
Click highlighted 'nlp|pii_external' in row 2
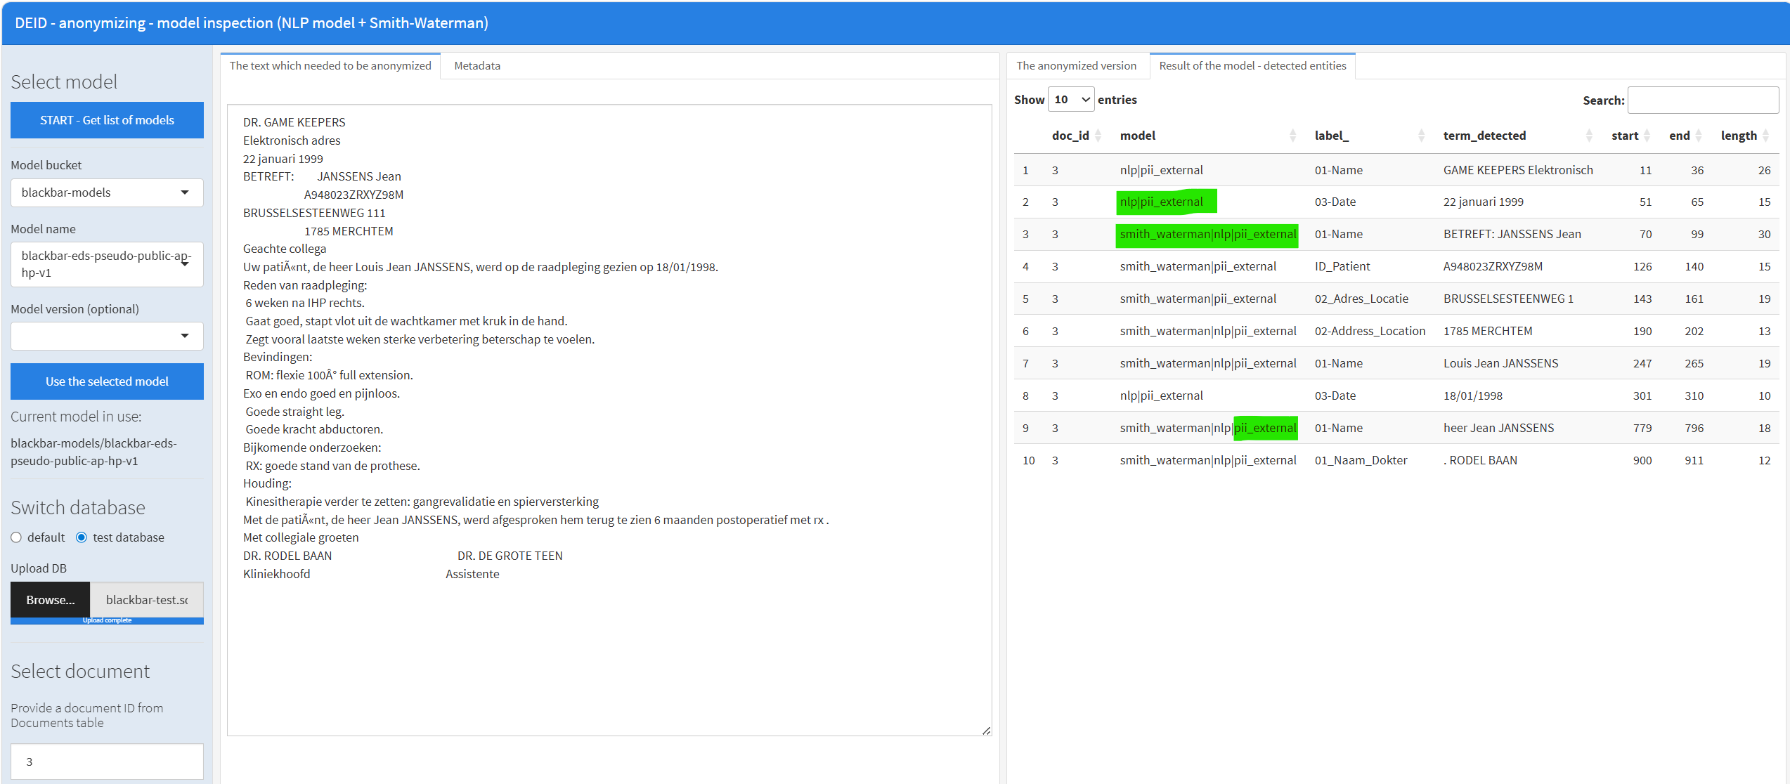coord(1166,202)
